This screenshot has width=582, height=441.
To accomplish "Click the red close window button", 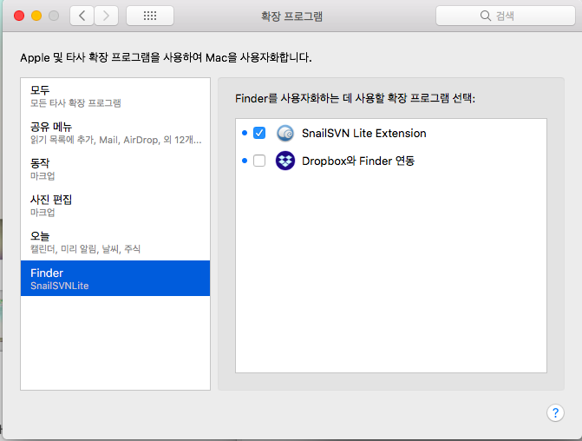I will click(19, 16).
